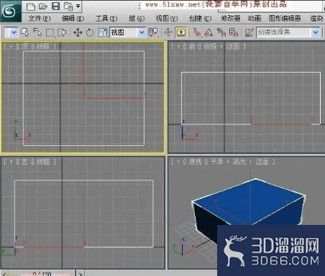This screenshot has height=276, width=325.
Task: Click the Edit Named Selection Sets icon
Action: (x=249, y=32)
